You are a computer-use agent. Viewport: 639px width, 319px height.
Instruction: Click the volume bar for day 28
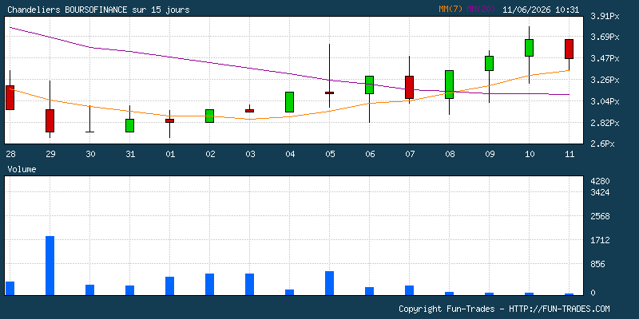tap(10, 289)
